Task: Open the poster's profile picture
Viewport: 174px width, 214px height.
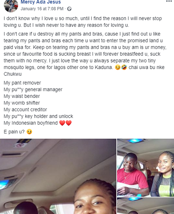Action: 11,6
